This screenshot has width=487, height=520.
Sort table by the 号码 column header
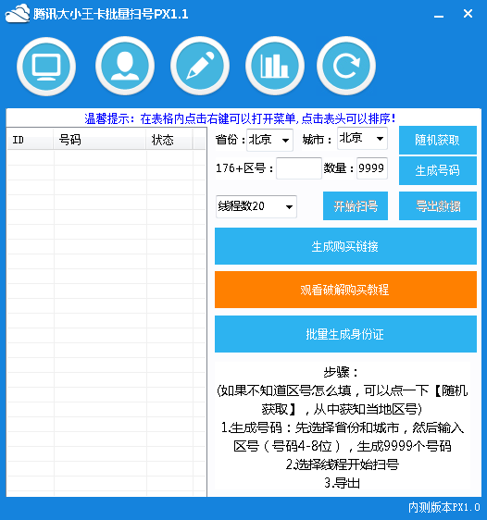pyautogui.click(x=99, y=140)
